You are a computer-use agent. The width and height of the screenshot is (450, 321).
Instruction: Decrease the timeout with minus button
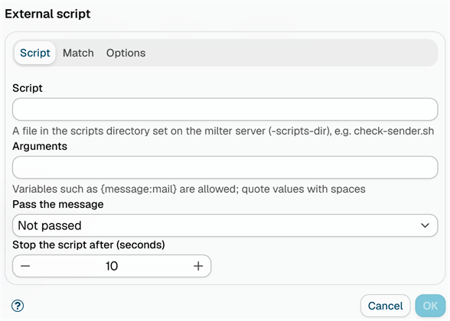coord(25,266)
